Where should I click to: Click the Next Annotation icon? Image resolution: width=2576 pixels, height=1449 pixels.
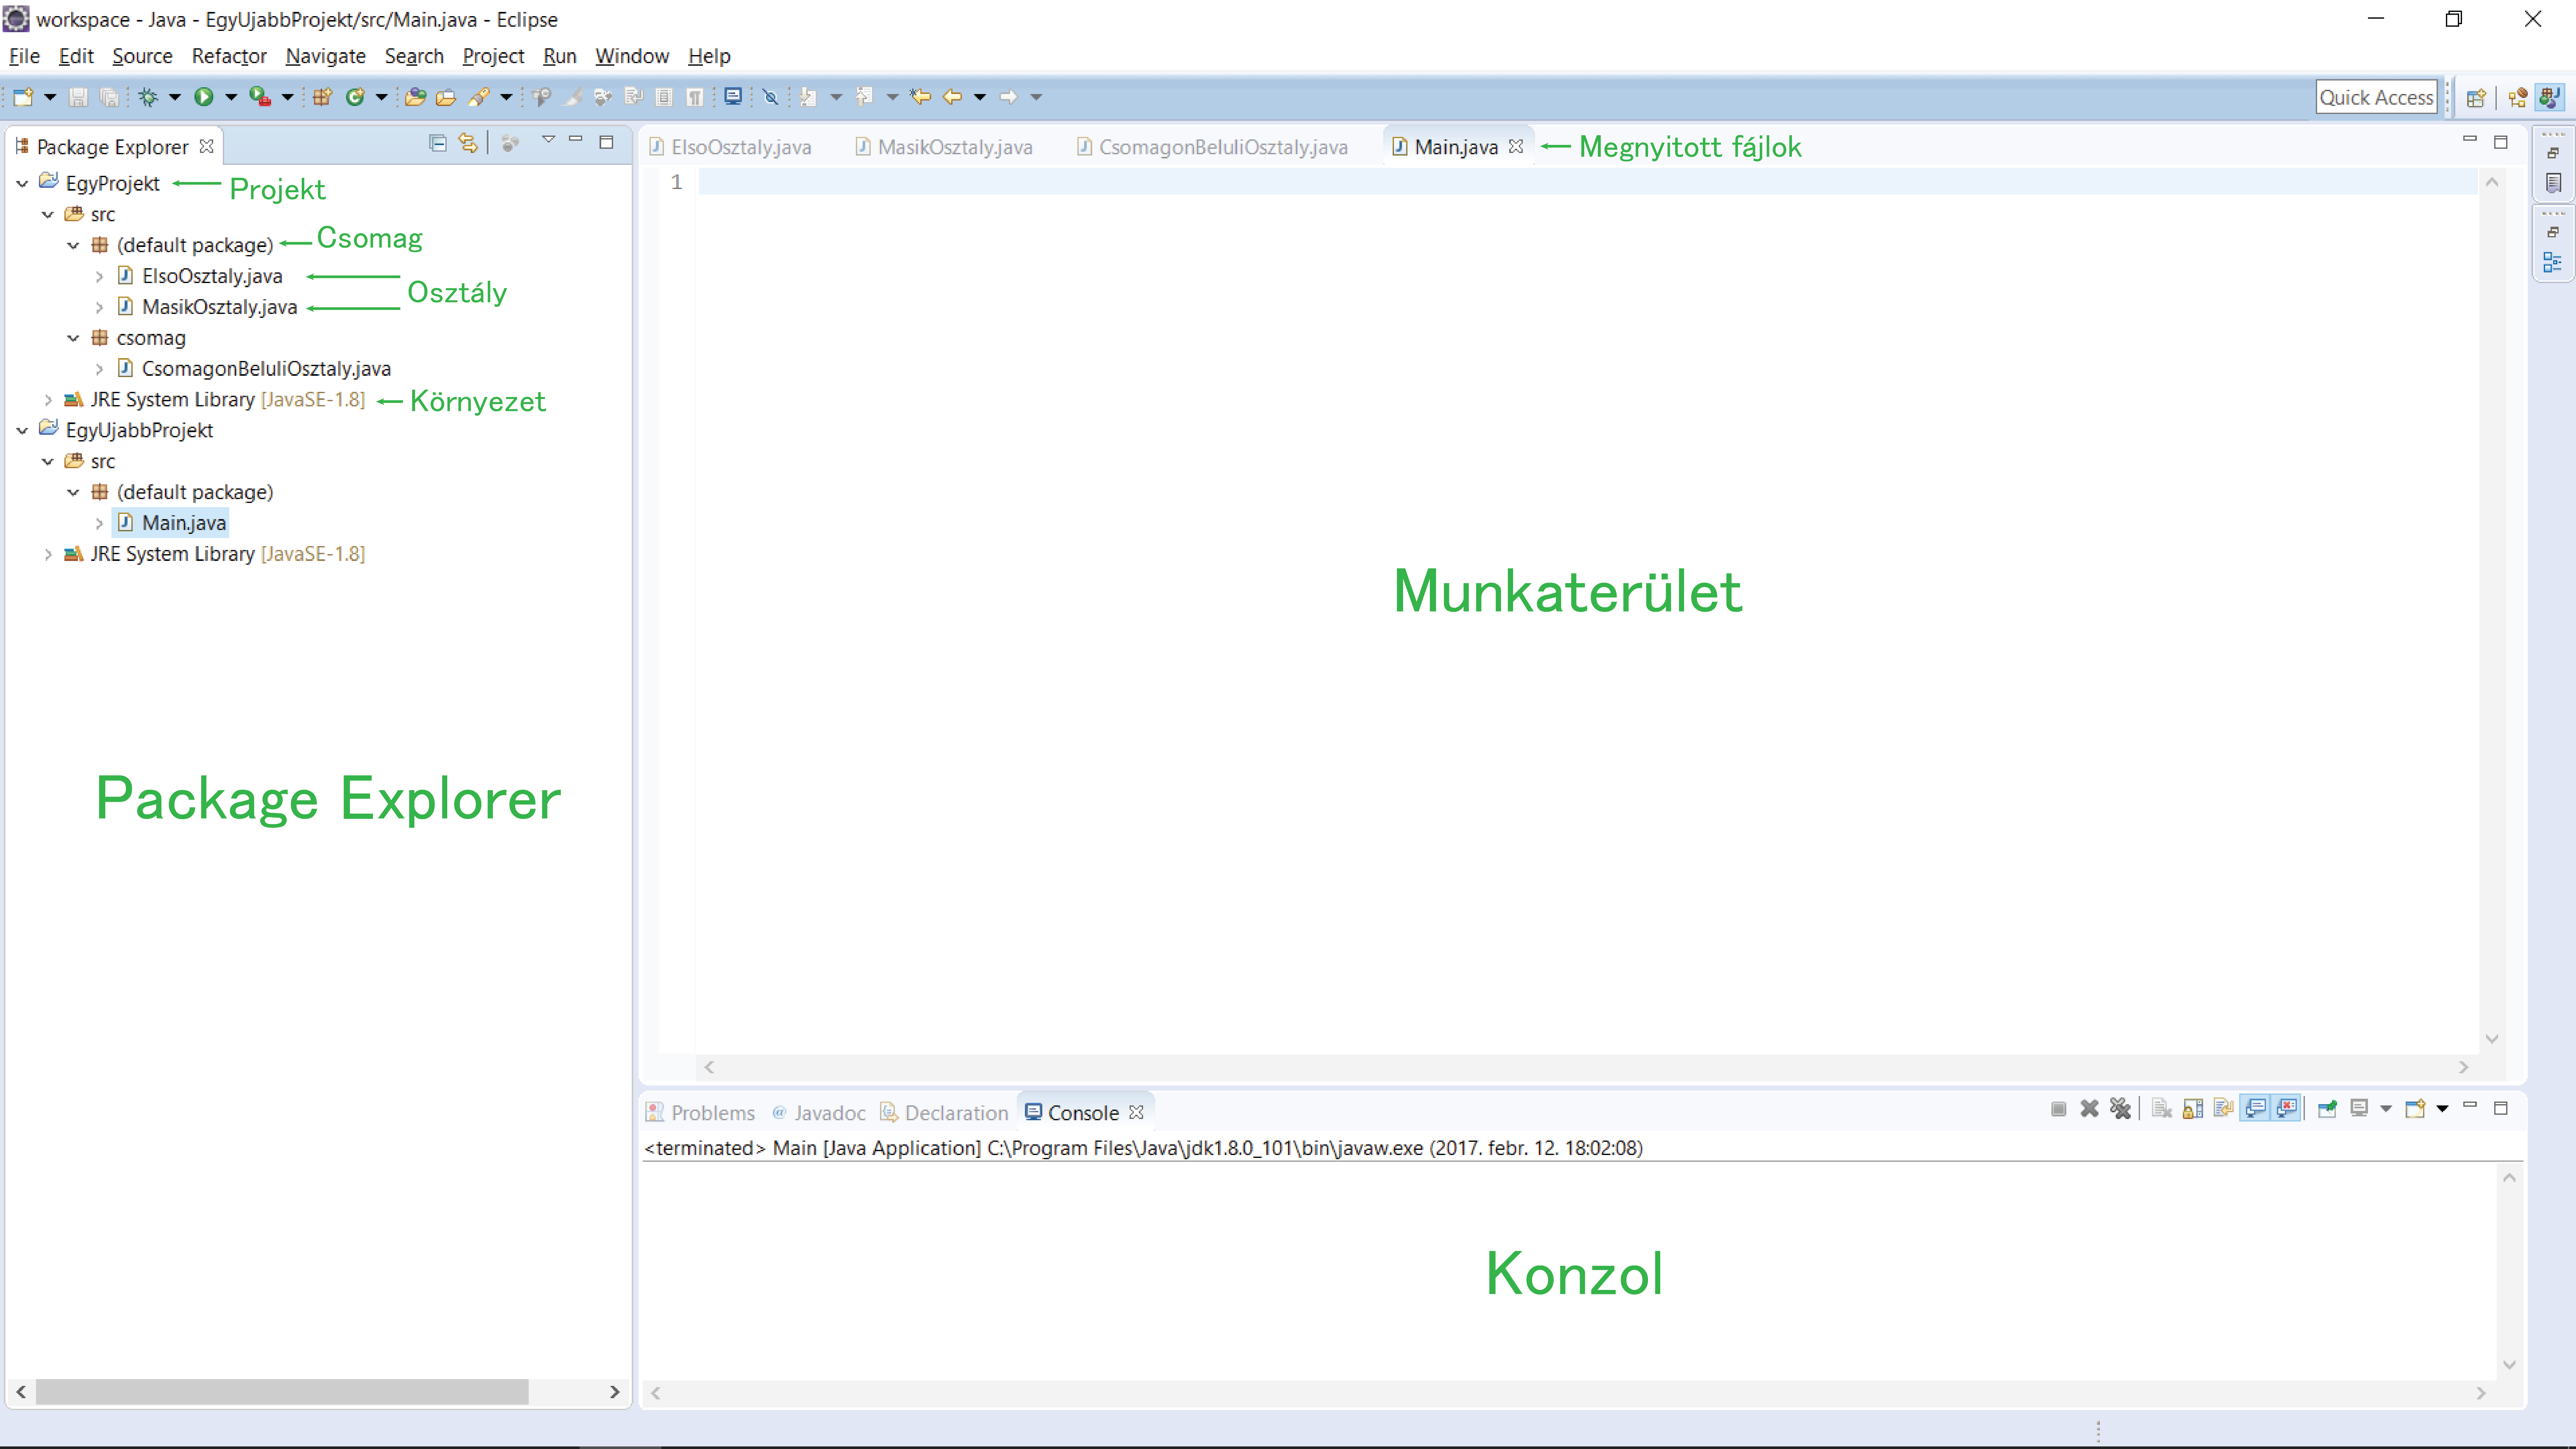(x=808, y=97)
